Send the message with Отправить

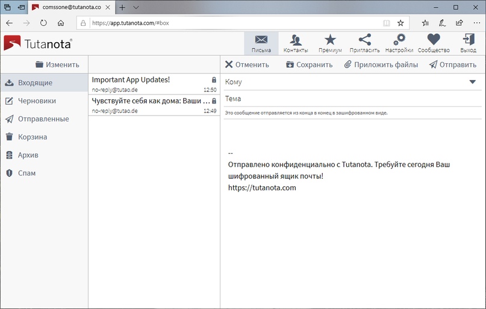point(453,65)
